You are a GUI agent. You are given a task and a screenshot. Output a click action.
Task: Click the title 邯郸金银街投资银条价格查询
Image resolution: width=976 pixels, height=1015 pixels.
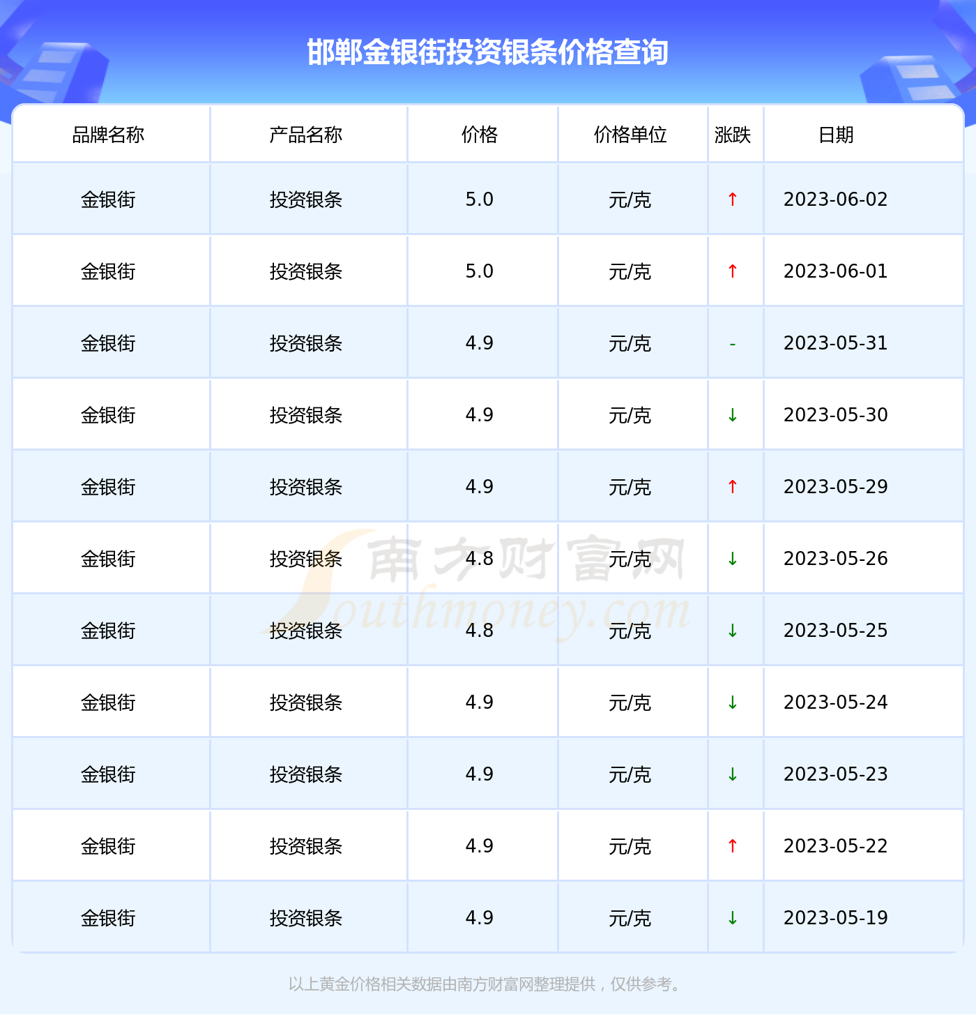pos(487,52)
